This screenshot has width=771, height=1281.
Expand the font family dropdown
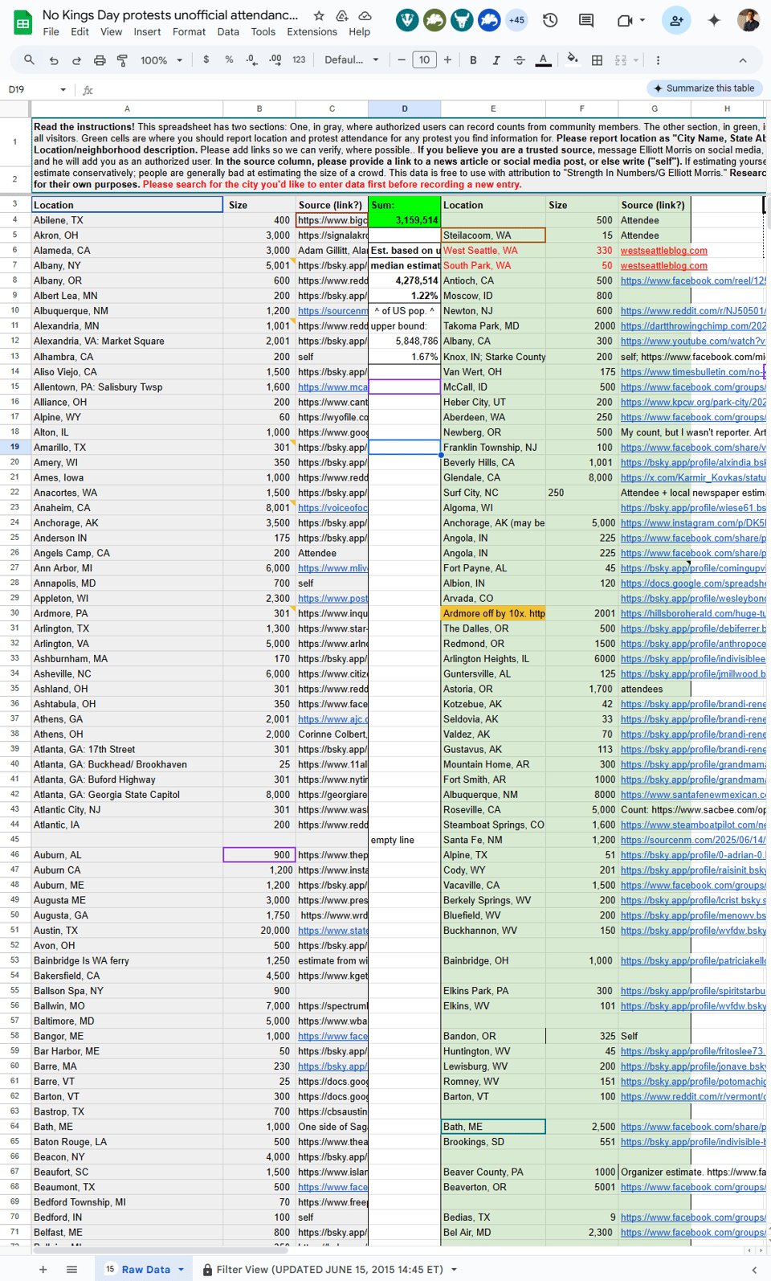pos(352,60)
